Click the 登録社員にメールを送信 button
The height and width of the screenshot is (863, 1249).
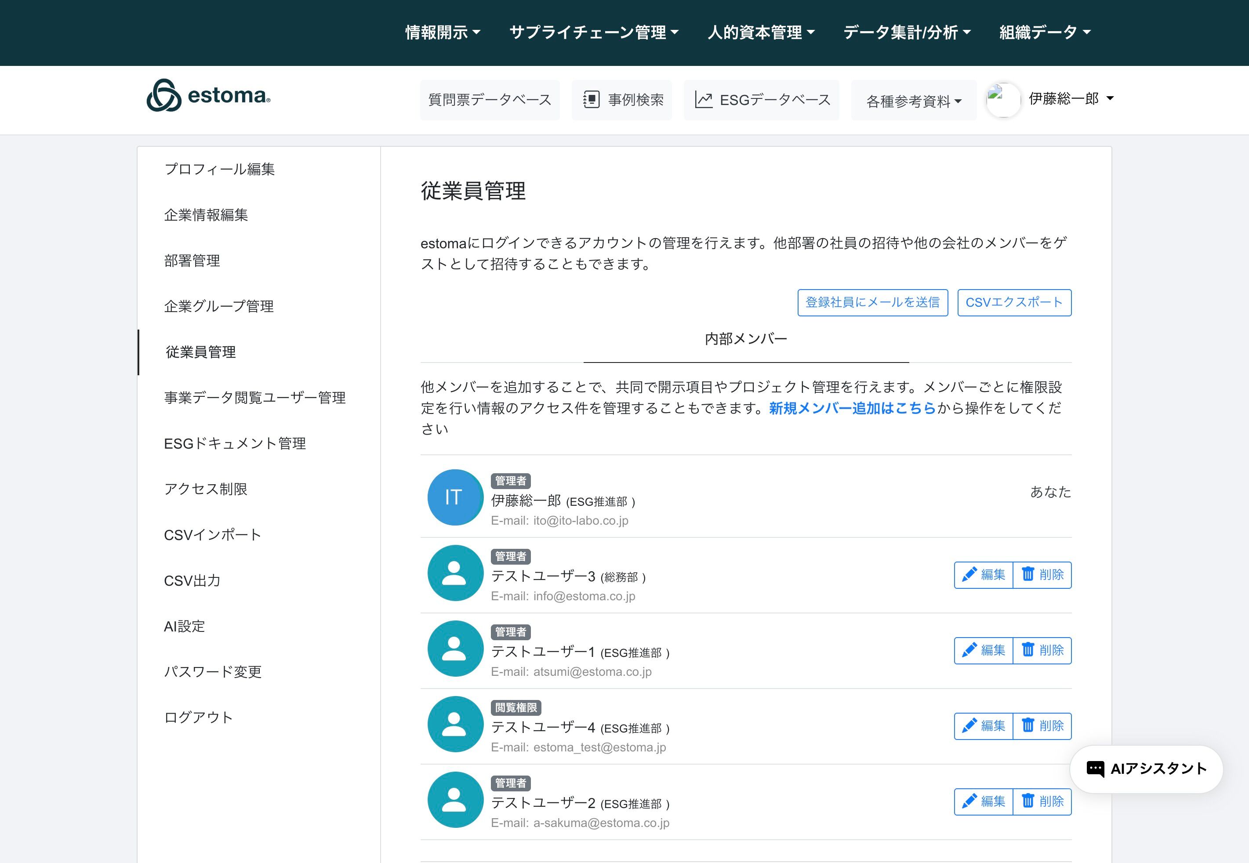coord(872,302)
